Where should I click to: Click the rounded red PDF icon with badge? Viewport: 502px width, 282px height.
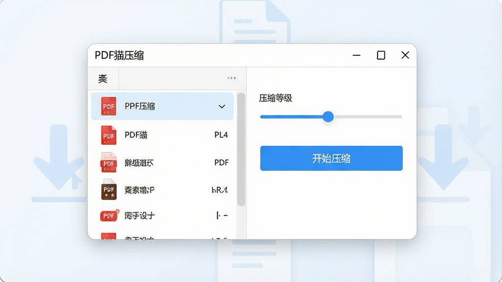(109, 216)
